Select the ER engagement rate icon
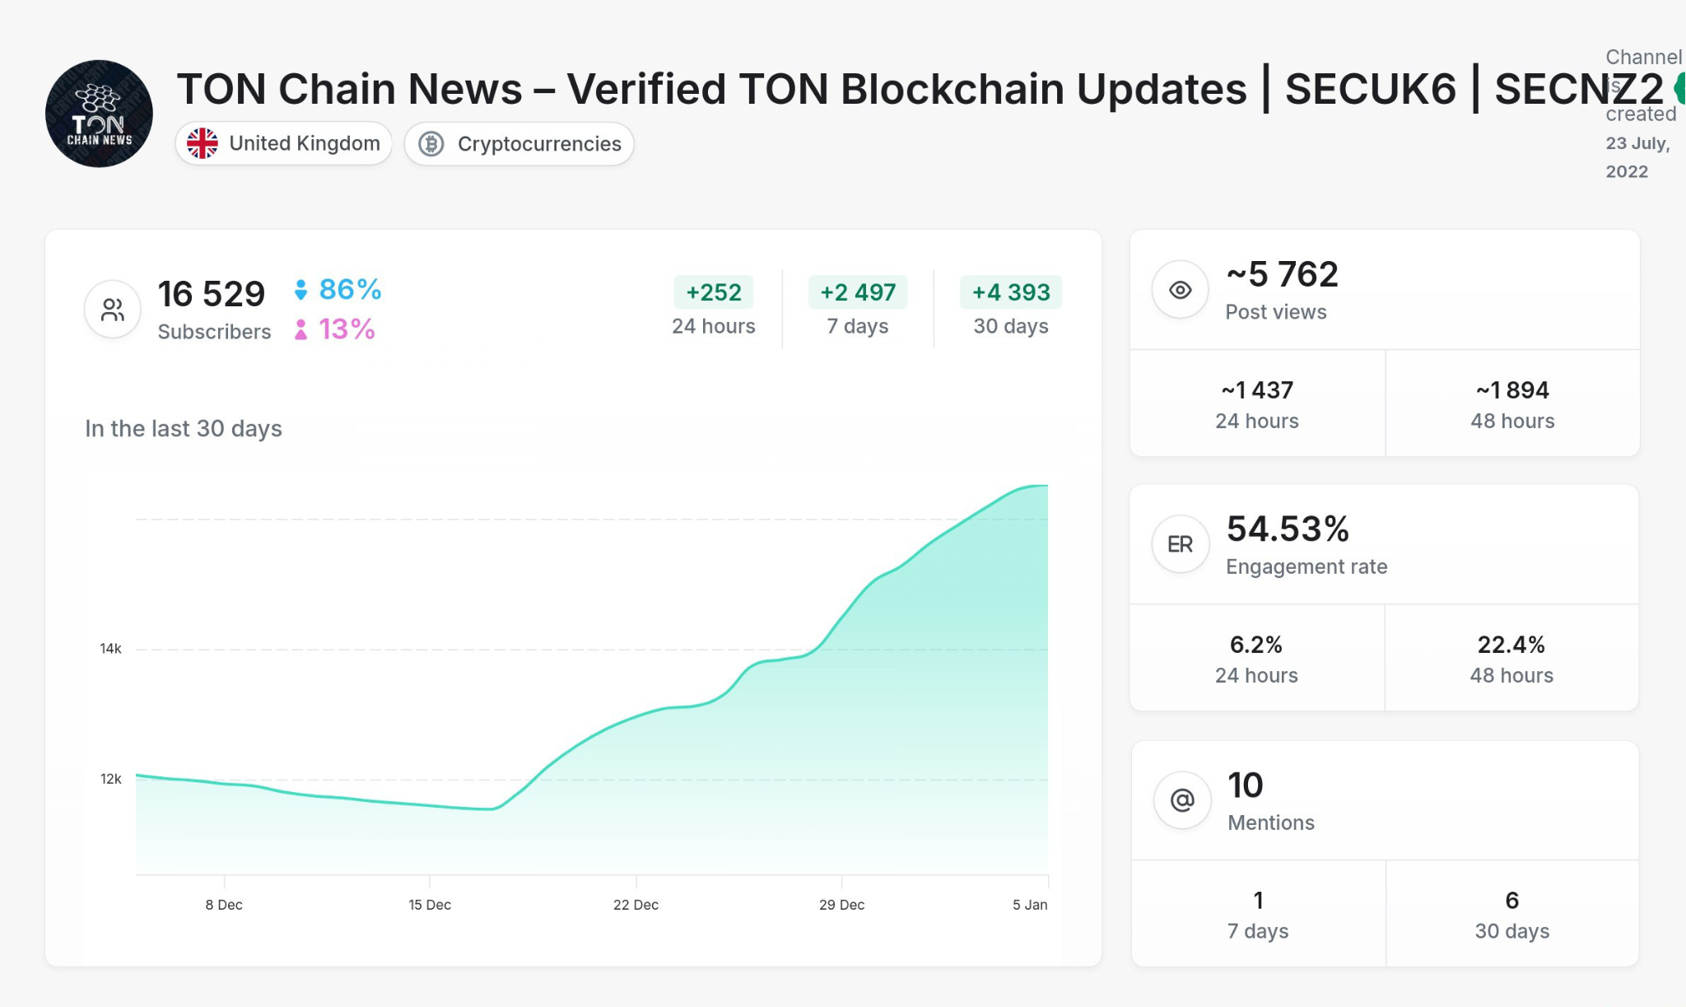1686x1007 pixels. 1179,543
